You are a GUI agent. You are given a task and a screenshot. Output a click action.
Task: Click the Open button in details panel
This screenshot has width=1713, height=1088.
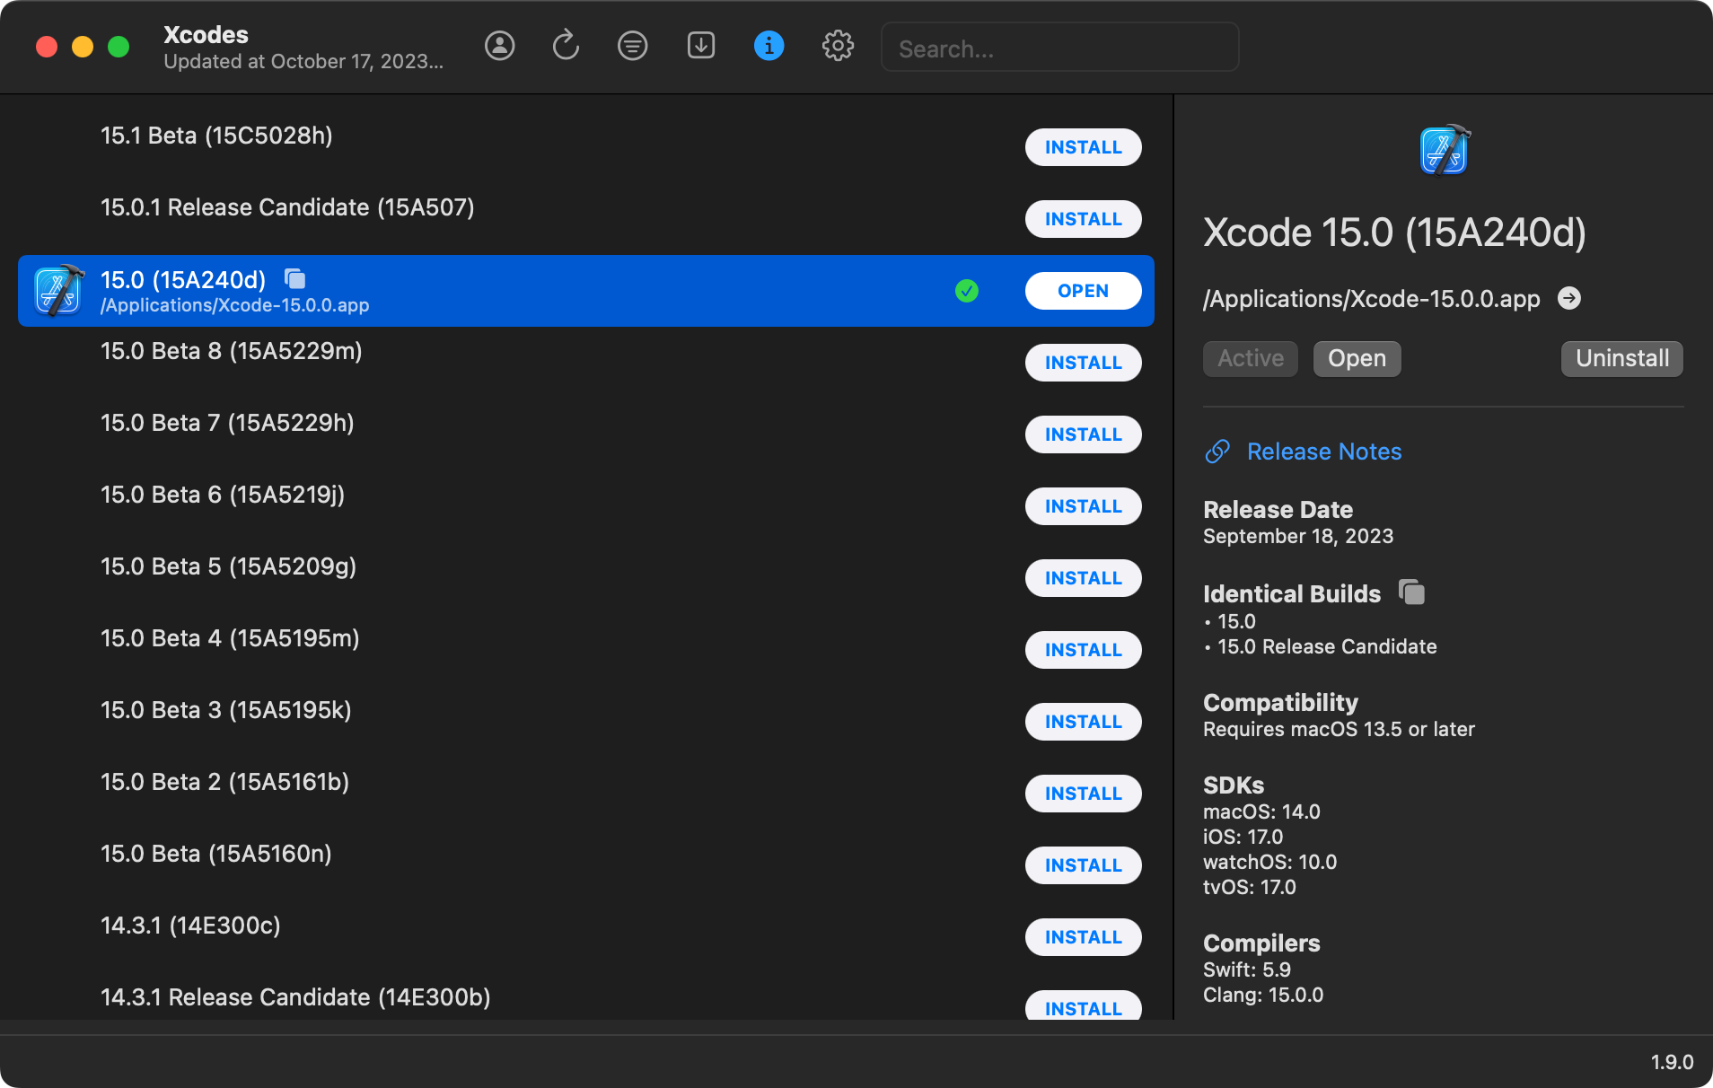1356,359
